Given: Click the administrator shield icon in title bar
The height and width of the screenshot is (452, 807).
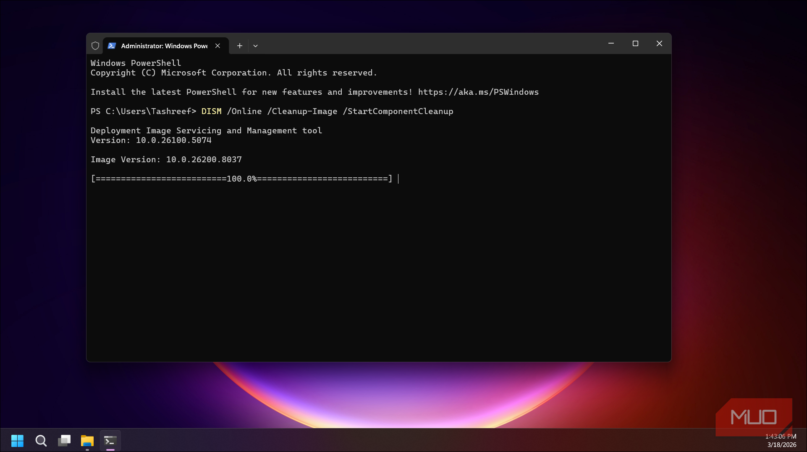Looking at the screenshot, I should coord(95,46).
